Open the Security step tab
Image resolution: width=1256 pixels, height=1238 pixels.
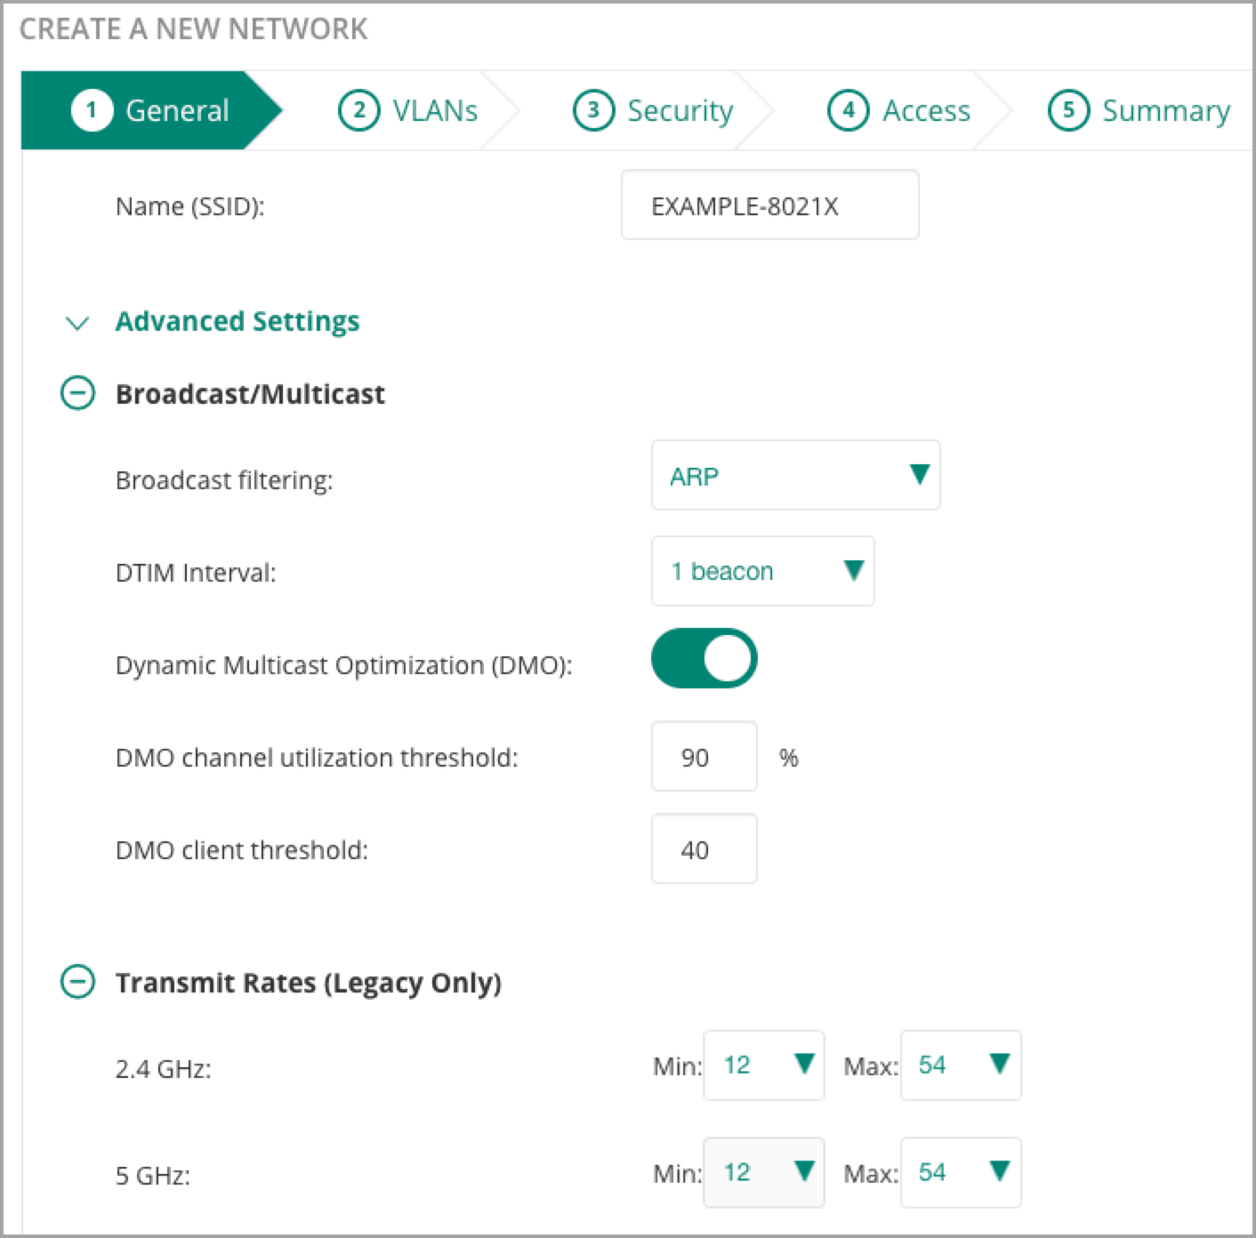coord(654,110)
